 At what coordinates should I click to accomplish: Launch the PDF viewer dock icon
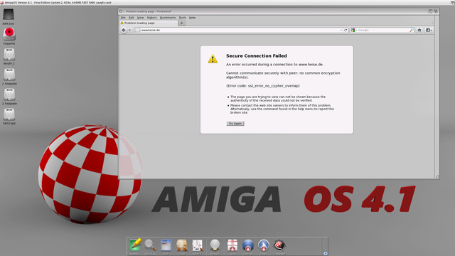[x=198, y=245]
